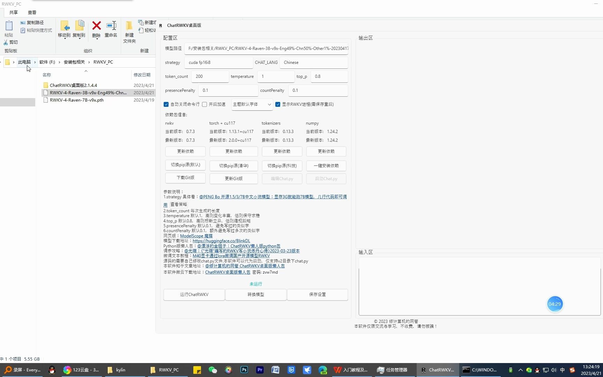Open Photoshop from the taskbar
The image size is (603, 377).
244,370
